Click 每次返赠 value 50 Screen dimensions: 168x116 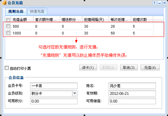point(113,33)
